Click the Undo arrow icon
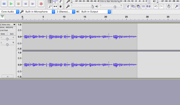Image resolution: width=180 pixels, height=105 pixels. click(156, 6)
